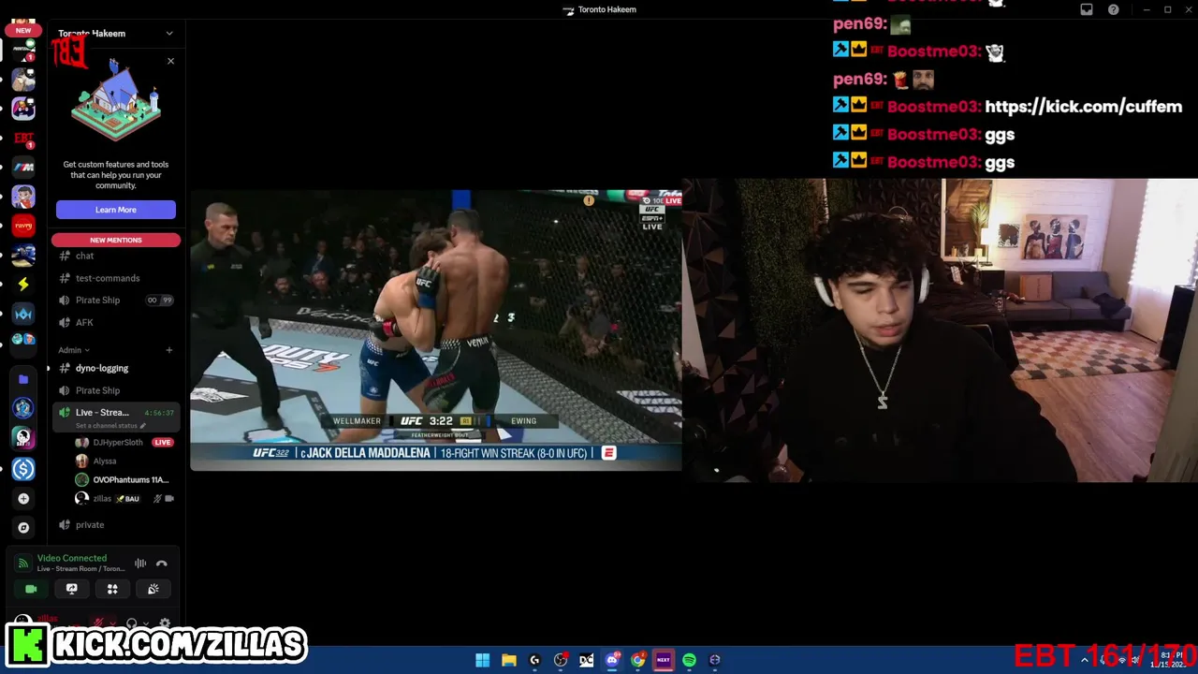The width and height of the screenshot is (1198, 674).
Task: Click the NEW badge above server list
Action: [x=23, y=30]
